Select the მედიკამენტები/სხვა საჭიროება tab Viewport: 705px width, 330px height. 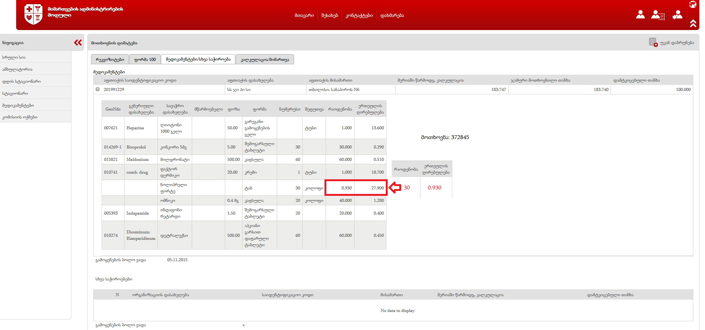point(198,59)
